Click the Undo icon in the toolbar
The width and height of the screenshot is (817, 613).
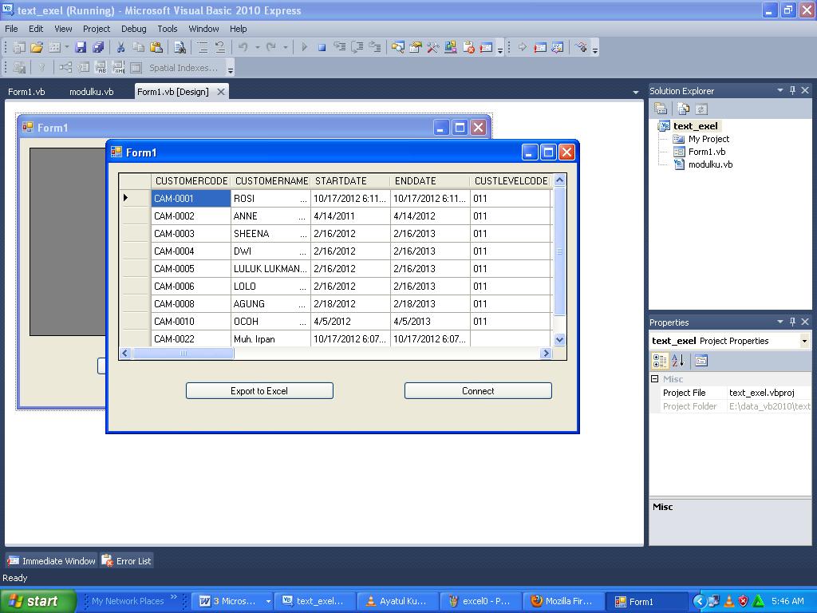coord(243,47)
